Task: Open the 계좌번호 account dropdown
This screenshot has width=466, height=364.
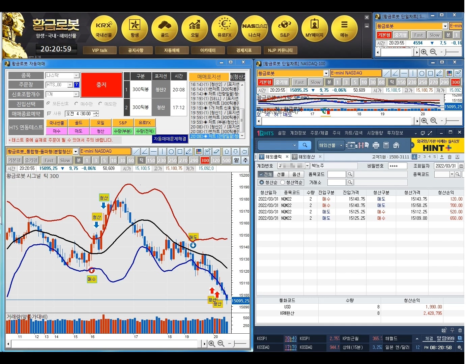Action: 307,165
